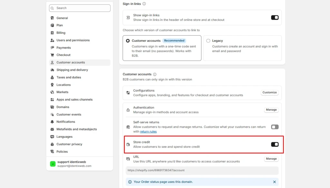Select the Markets globe icon
Screen dimensions: 330x188
click(x=52, y=92)
